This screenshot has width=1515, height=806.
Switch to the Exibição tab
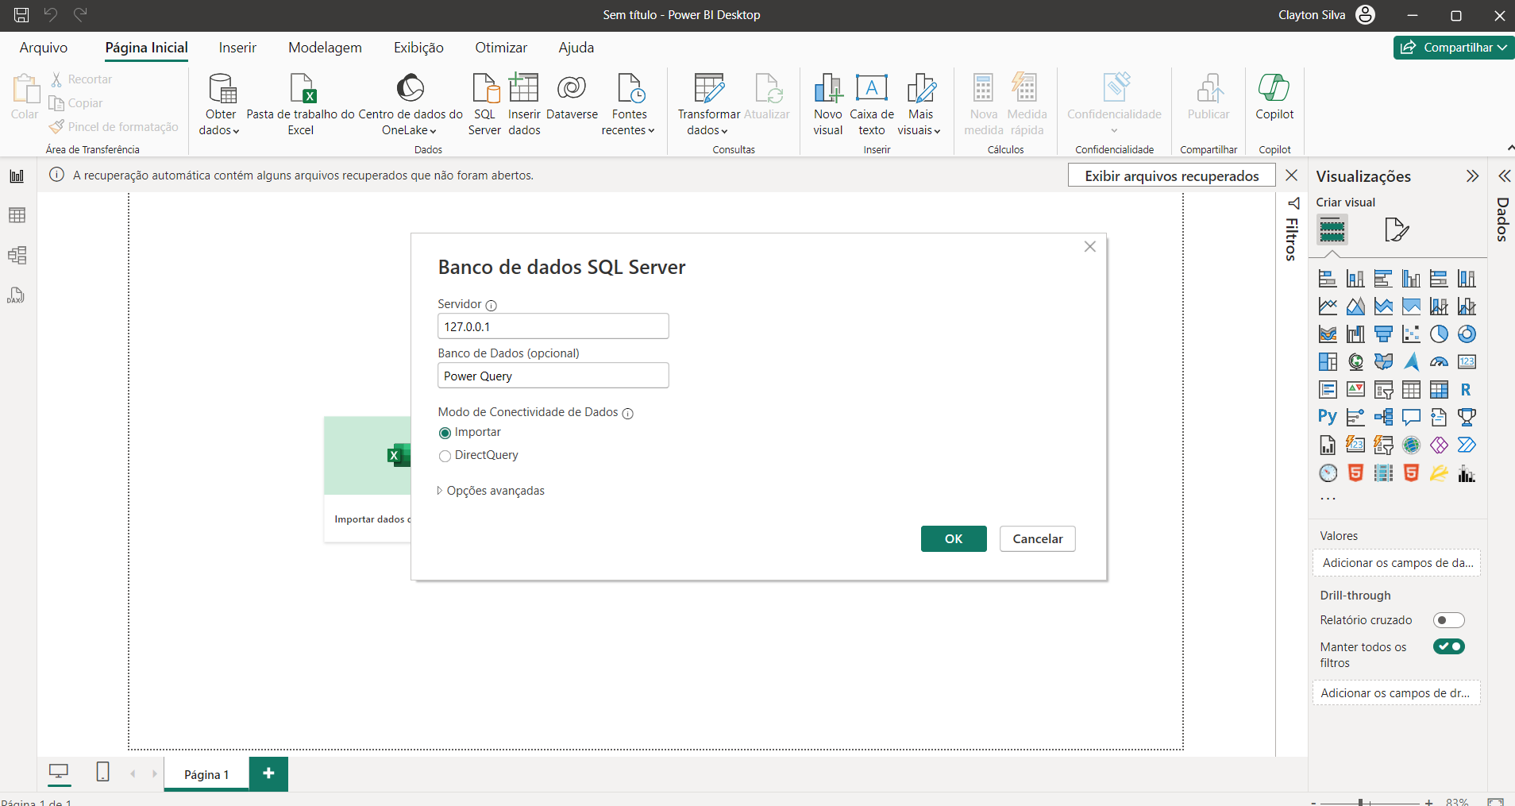(418, 48)
